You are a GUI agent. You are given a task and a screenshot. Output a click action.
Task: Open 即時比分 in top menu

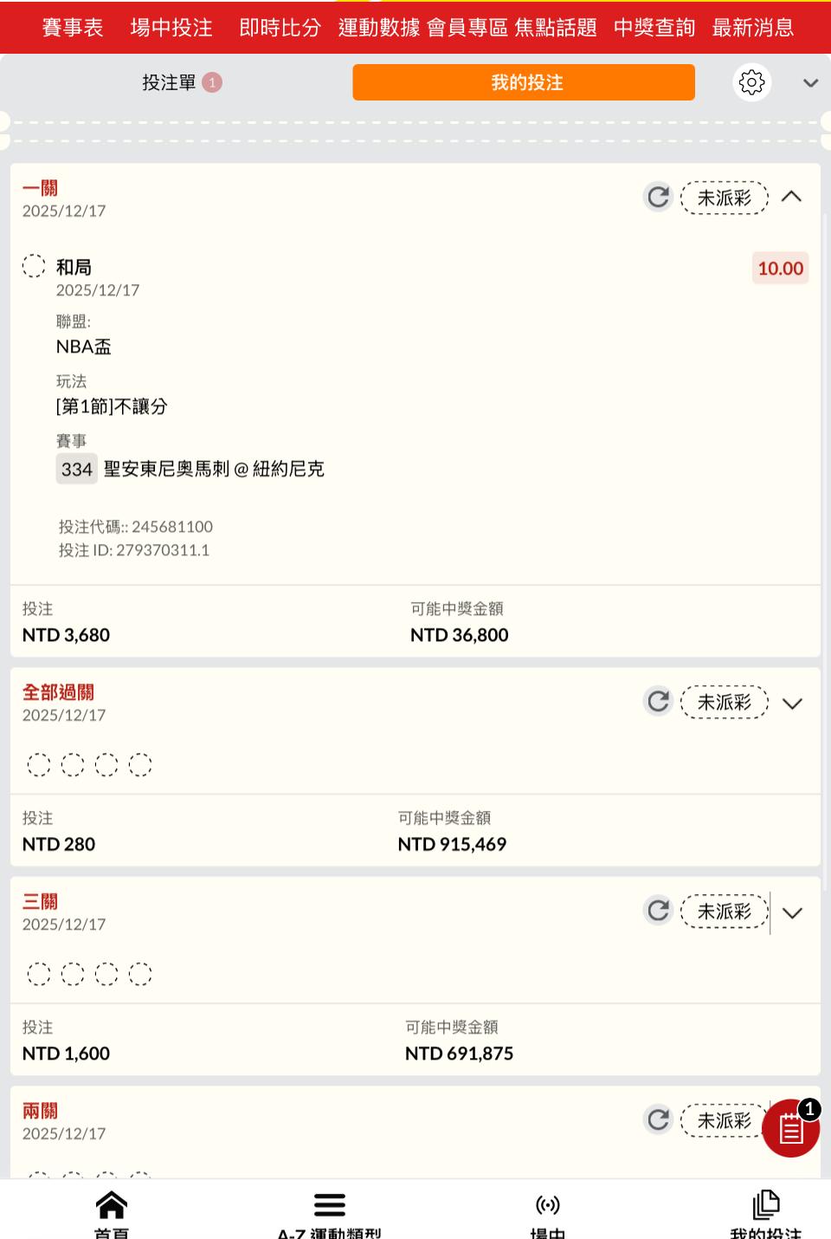280,28
